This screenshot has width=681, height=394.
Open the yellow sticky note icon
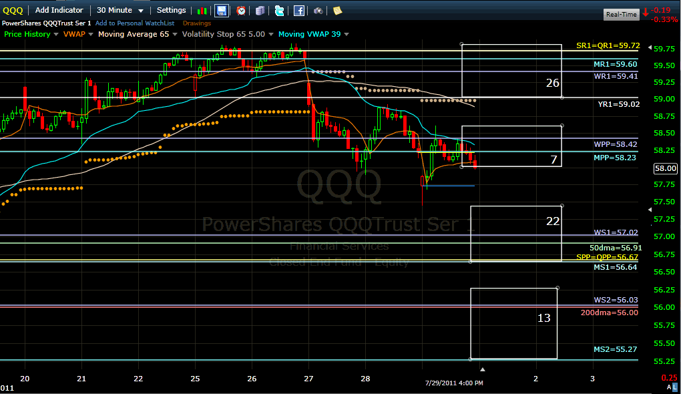tap(337, 11)
